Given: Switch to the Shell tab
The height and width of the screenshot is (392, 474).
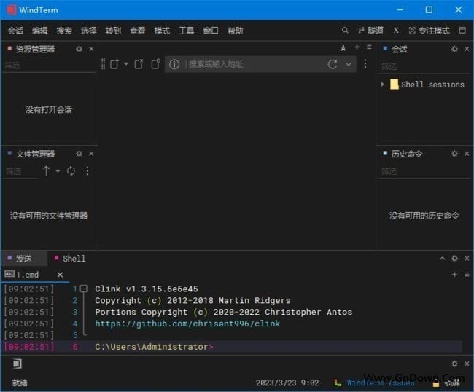Looking at the screenshot, I should [x=70, y=259].
